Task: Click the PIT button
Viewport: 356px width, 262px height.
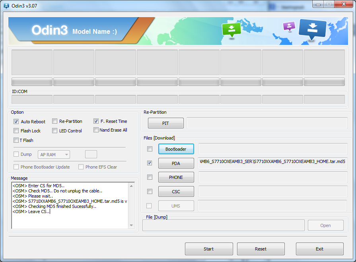Action: [166, 123]
